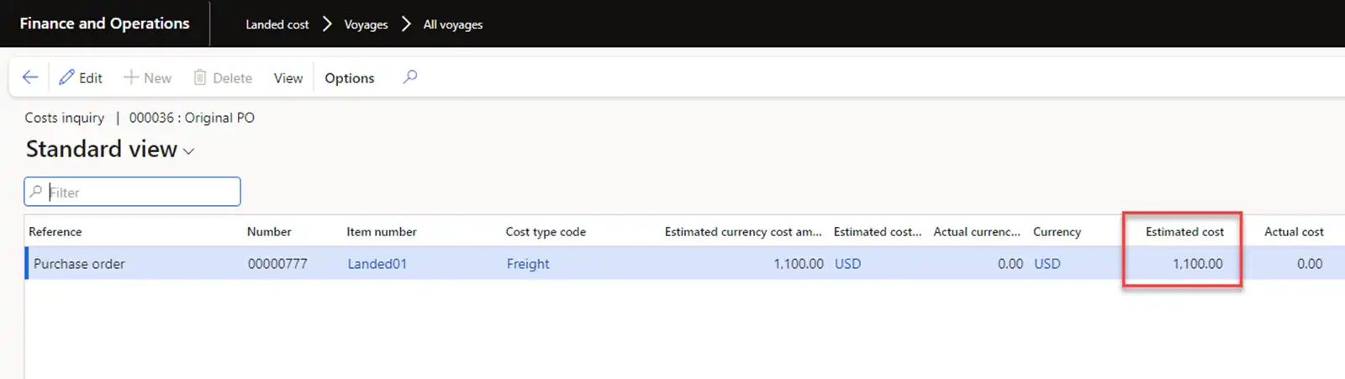Open the Options menu
This screenshot has width=1345, height=379.
pos(349,77)
